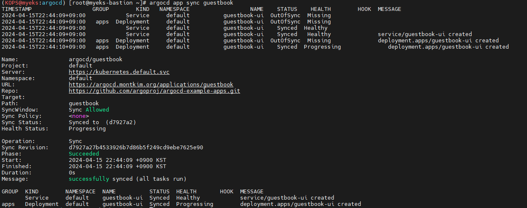Open the kubernetes.default.svc server link

click(119, 72)
